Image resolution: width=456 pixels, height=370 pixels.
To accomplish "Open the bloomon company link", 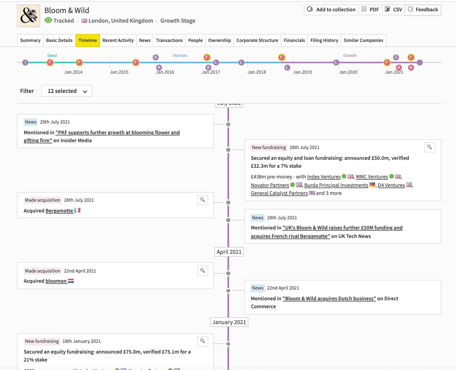I will pos(56,281).
